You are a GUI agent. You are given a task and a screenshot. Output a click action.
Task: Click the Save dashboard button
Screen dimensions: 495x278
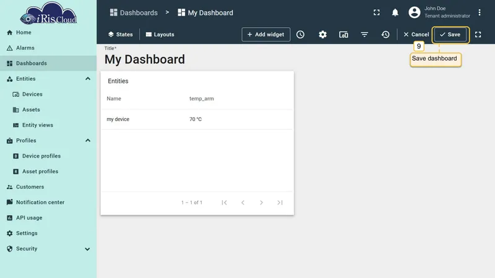point(450,35)
